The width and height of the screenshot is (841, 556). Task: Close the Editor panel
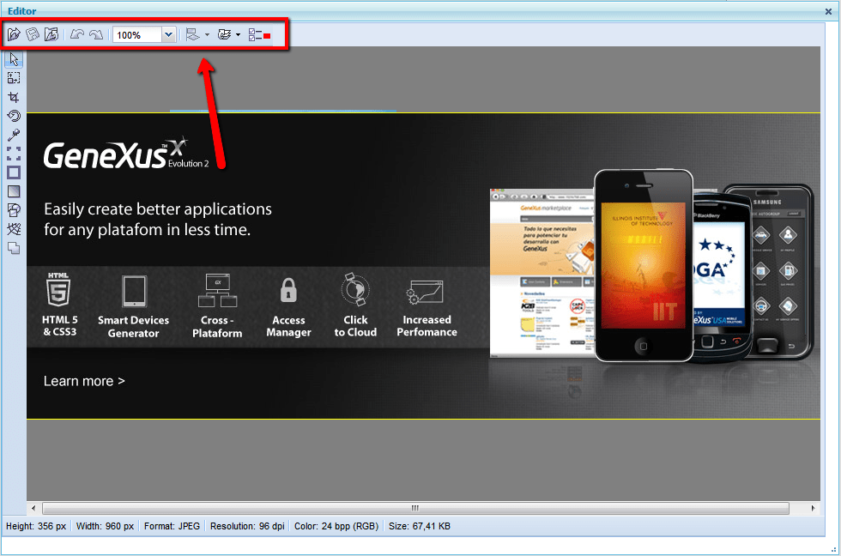(828, 11)
